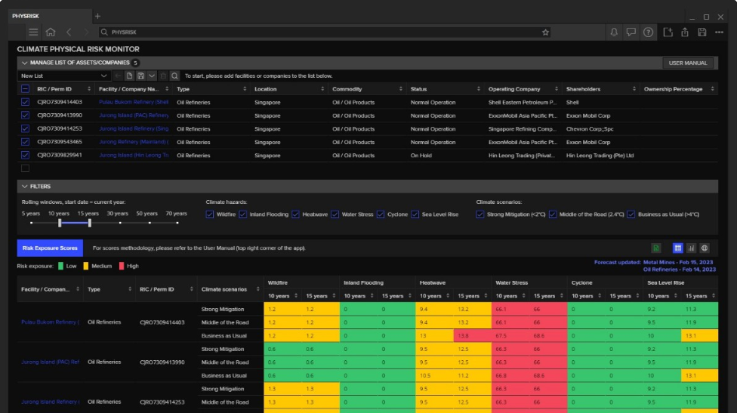This screenshot has height=413, width=737.
Task: Export risk scores to Excel
Action: (x=656, y=248)
